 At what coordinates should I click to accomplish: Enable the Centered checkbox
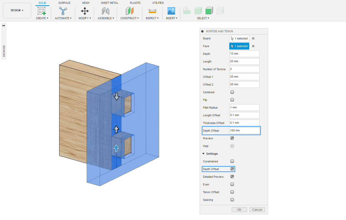(232, 92)
